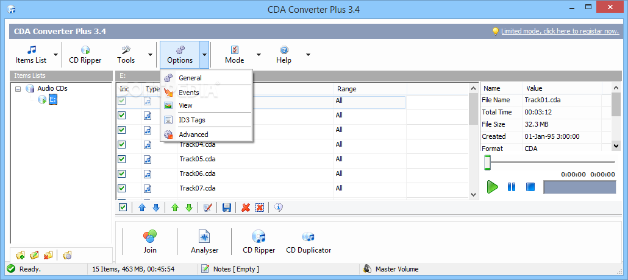Expand the Mode dropdown arrow

259,55
